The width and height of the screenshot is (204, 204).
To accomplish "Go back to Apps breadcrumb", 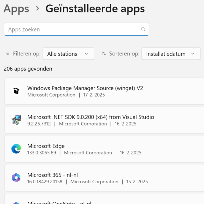I will click(x=16, y=9).
